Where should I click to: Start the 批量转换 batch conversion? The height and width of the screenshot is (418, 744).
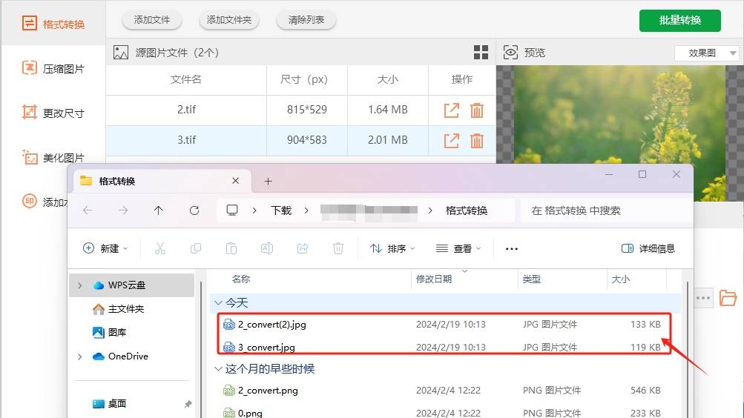coord(680,20)
